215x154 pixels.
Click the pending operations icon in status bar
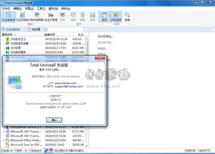pyautogui.click(x=51, y=151)
